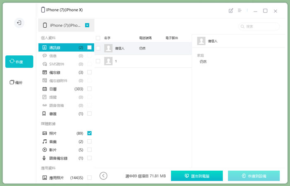Click the circular back arrow button
The image size is (290, 186).
(104, 176)
